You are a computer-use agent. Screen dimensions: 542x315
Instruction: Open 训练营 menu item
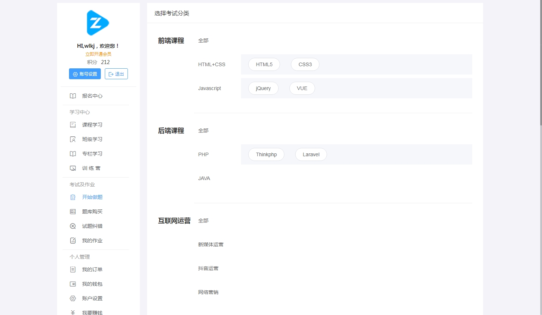click(x=91, y=168)
